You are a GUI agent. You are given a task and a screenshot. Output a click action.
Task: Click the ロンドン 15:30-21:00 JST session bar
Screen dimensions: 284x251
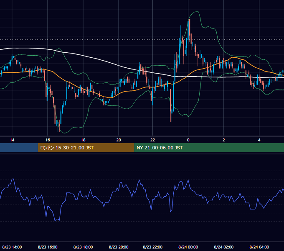tap(86, 148)
